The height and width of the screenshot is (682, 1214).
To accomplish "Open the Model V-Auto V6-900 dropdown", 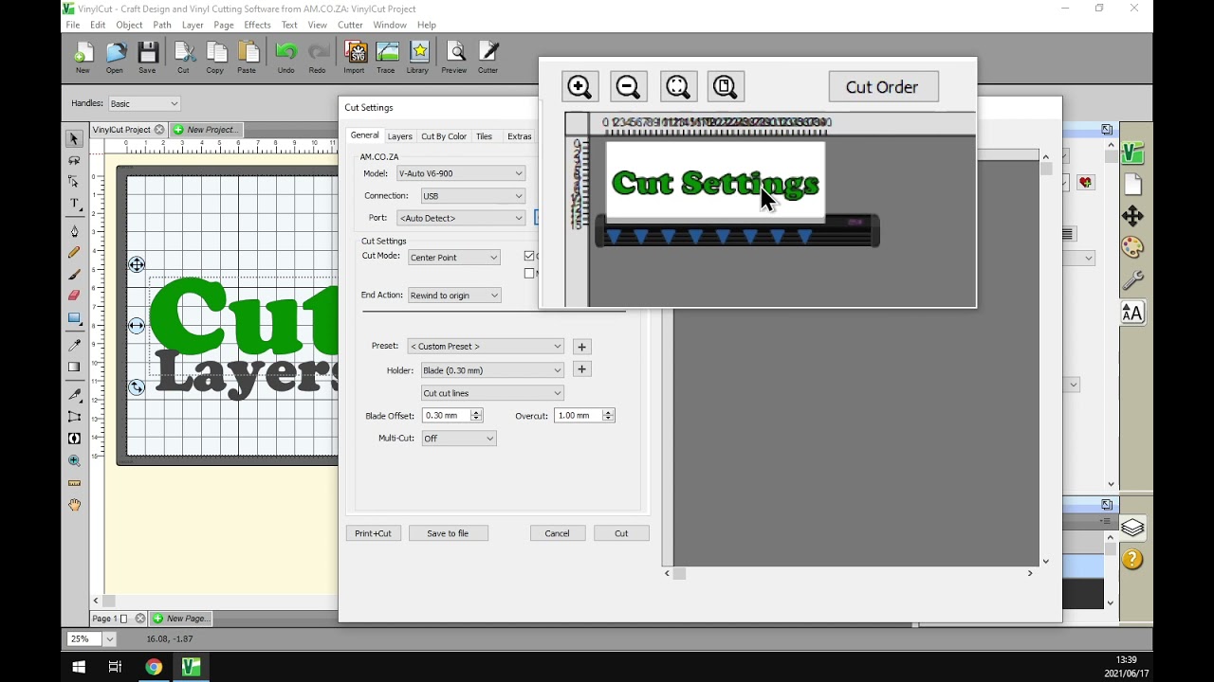I will point(461,173).
